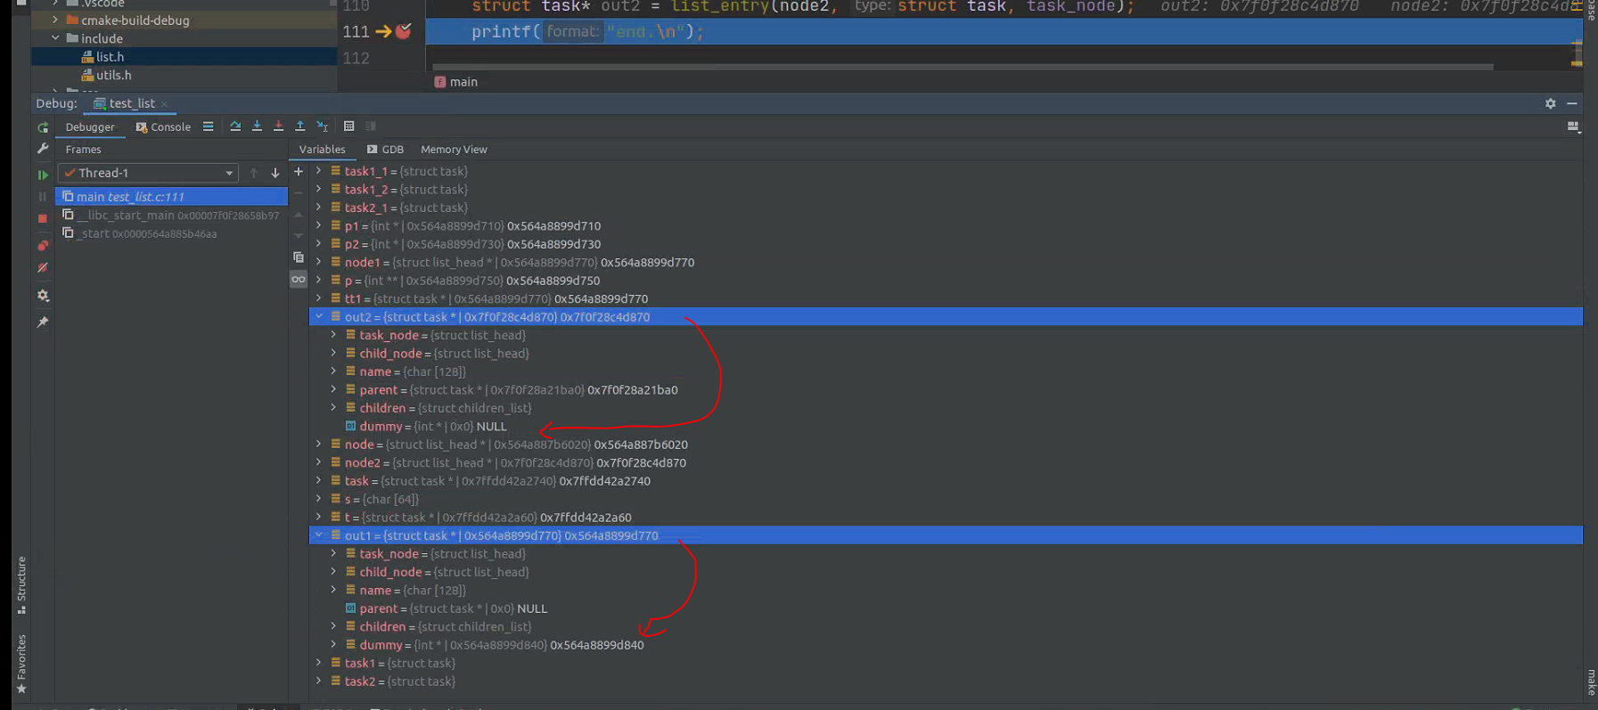Open Thread-1 dropdown
The height and width of the screenshot is (710, 1598).
point(148,173)
